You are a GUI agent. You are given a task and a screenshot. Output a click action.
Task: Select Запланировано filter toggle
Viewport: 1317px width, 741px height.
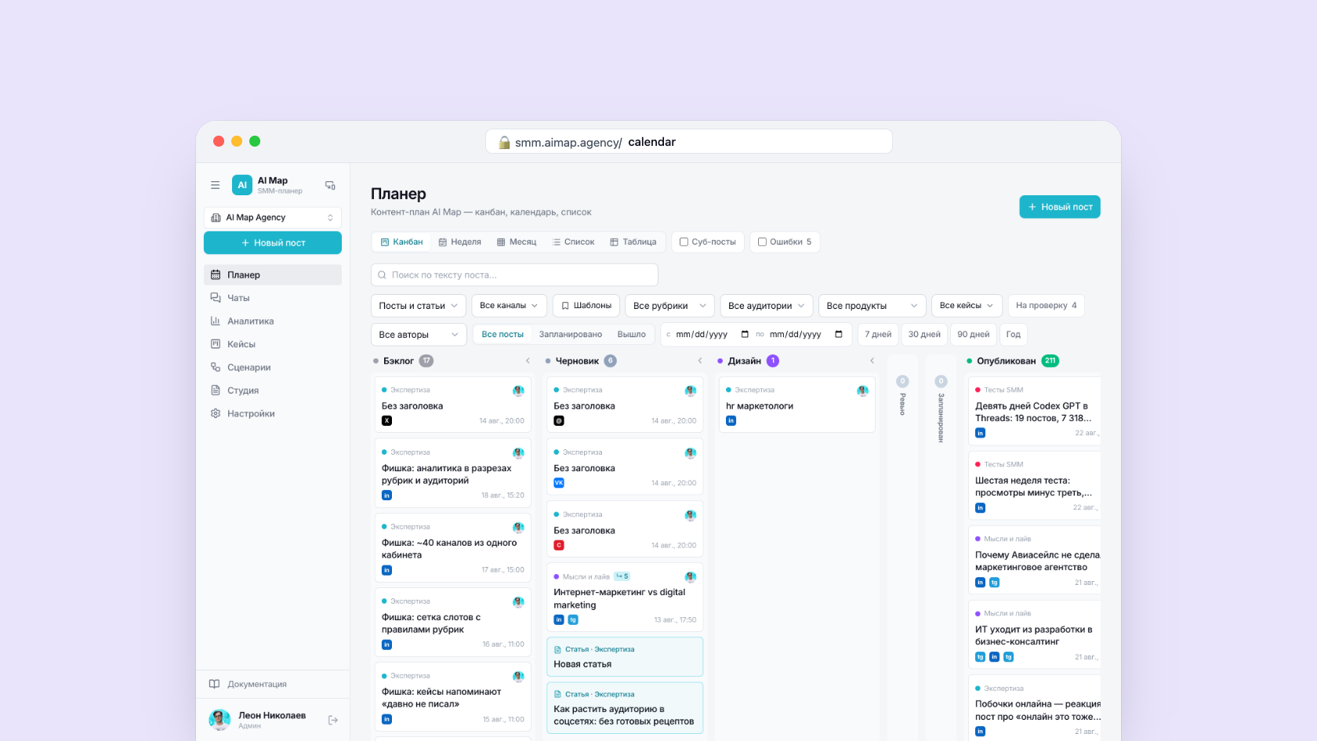point(571,334)
